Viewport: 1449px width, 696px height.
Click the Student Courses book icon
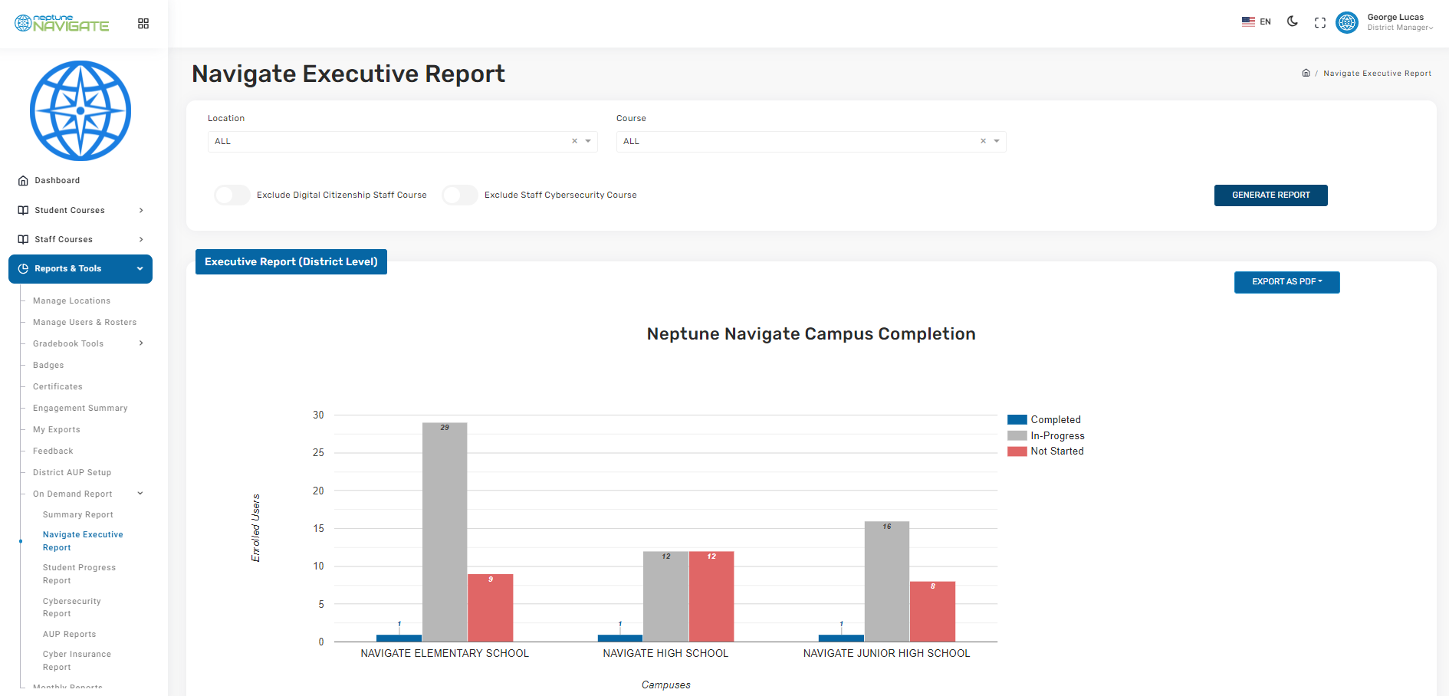click(23, 210)
